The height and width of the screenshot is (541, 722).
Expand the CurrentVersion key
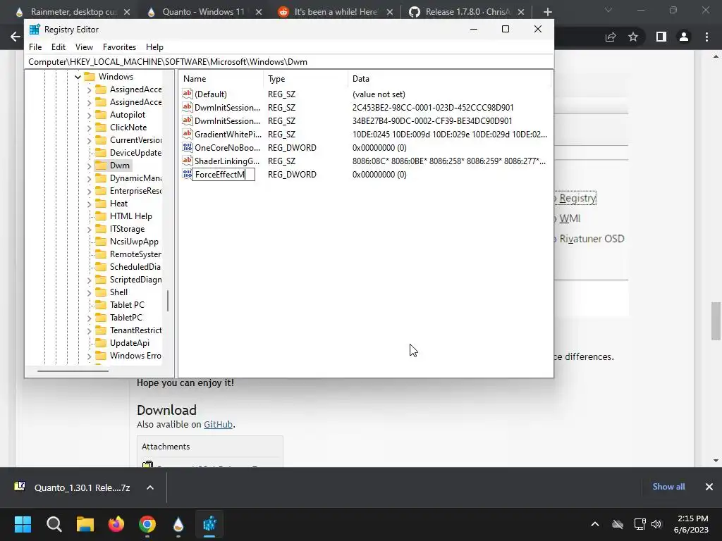(x=90, y=140)
